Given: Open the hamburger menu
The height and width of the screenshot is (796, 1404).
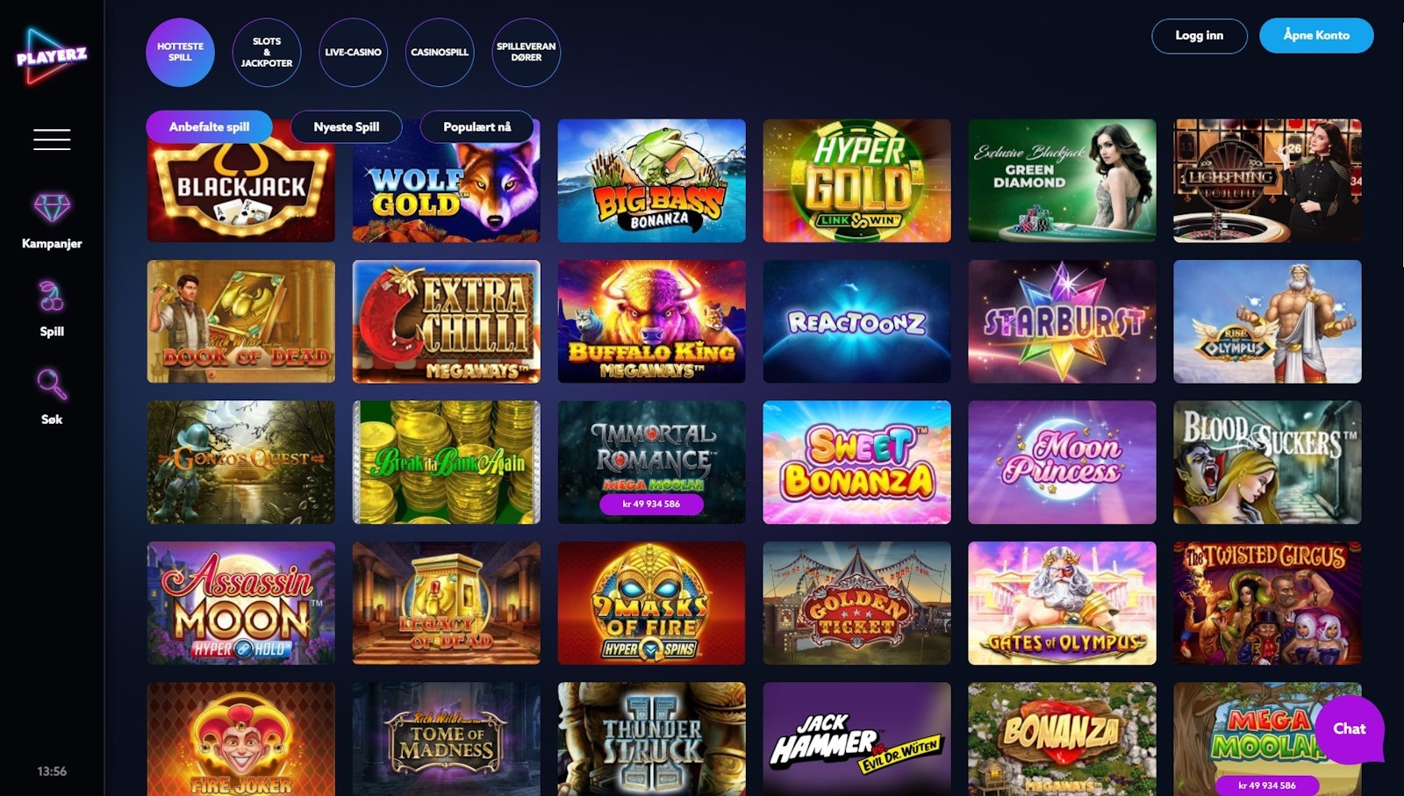Looking at the screenshot, I should click(x=52, y=140).
